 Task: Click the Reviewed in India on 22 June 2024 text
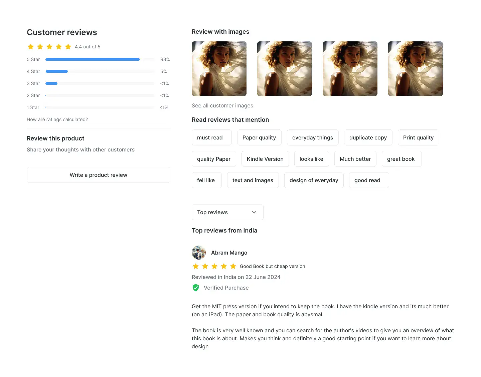pos(236,277)
